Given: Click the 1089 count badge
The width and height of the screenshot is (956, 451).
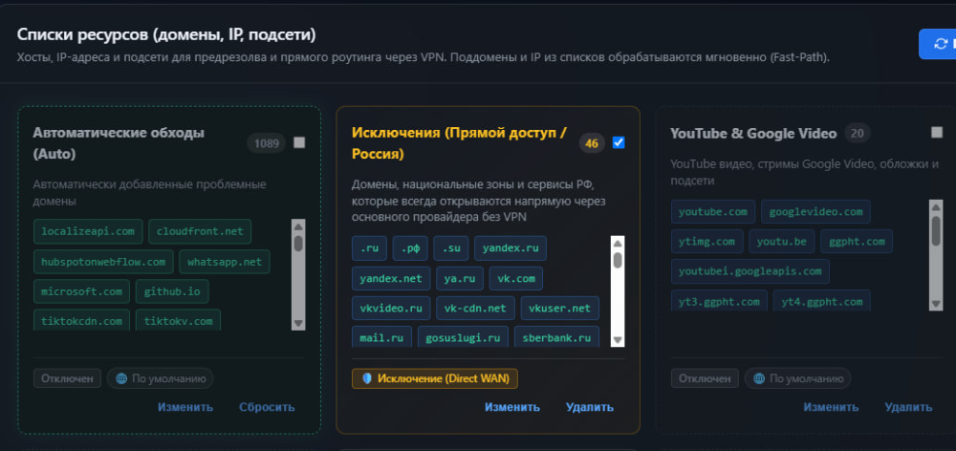Looking at the screenshot, I should [267, 143].
